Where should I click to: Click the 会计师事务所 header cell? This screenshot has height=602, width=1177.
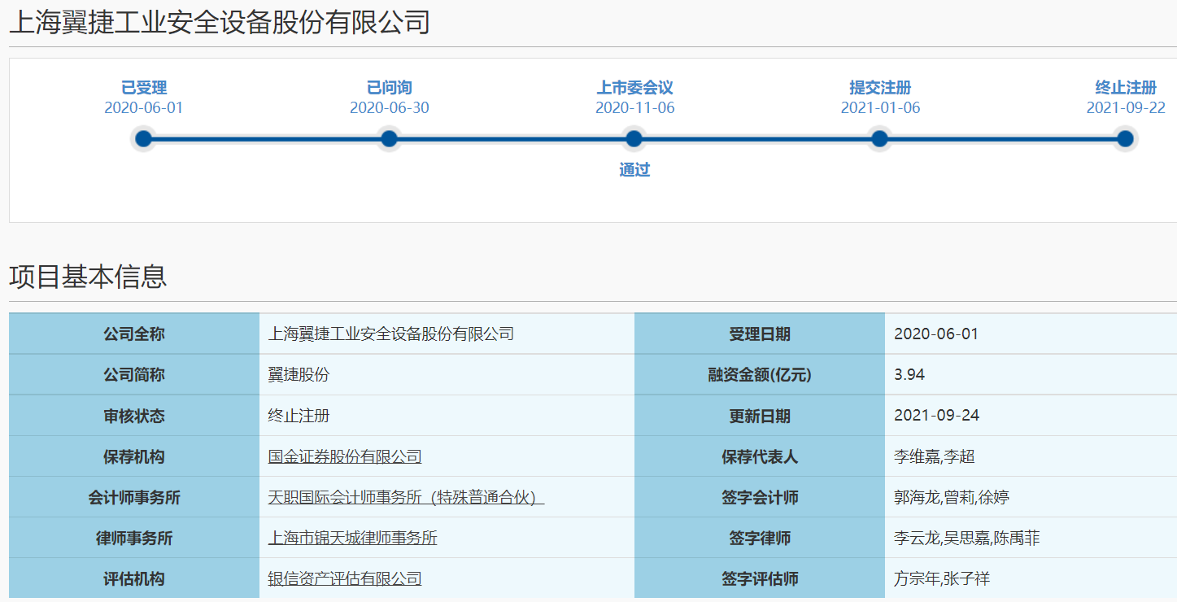(134, 497)
